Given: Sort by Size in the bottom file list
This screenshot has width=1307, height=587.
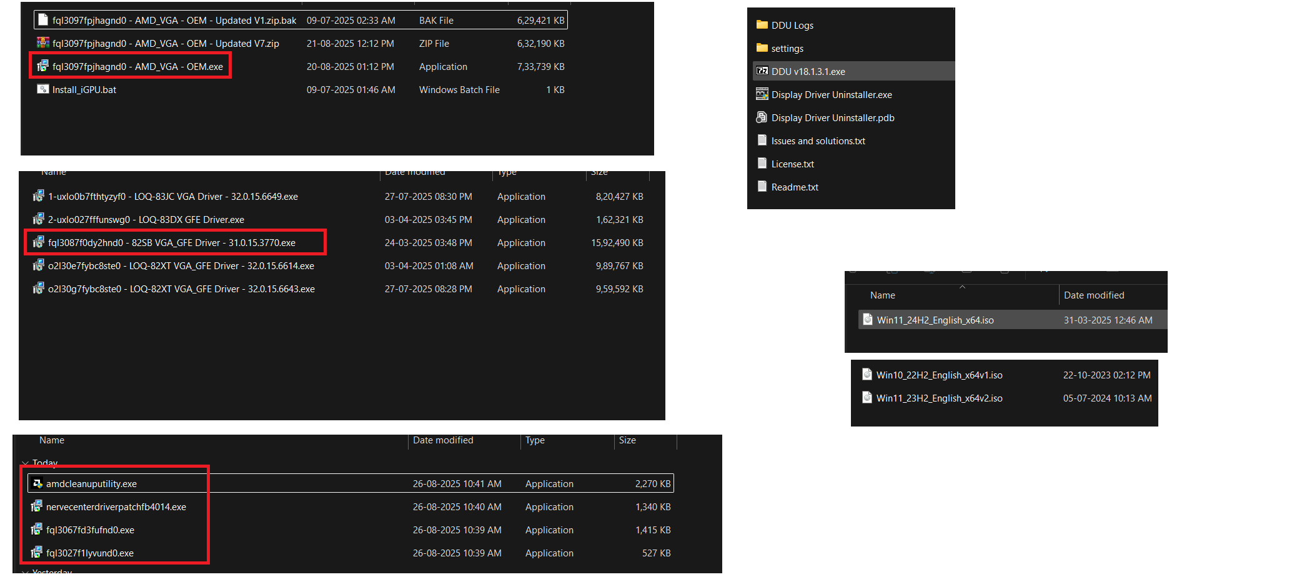Looking at the screenshot, I should click(x=627, y=440).
